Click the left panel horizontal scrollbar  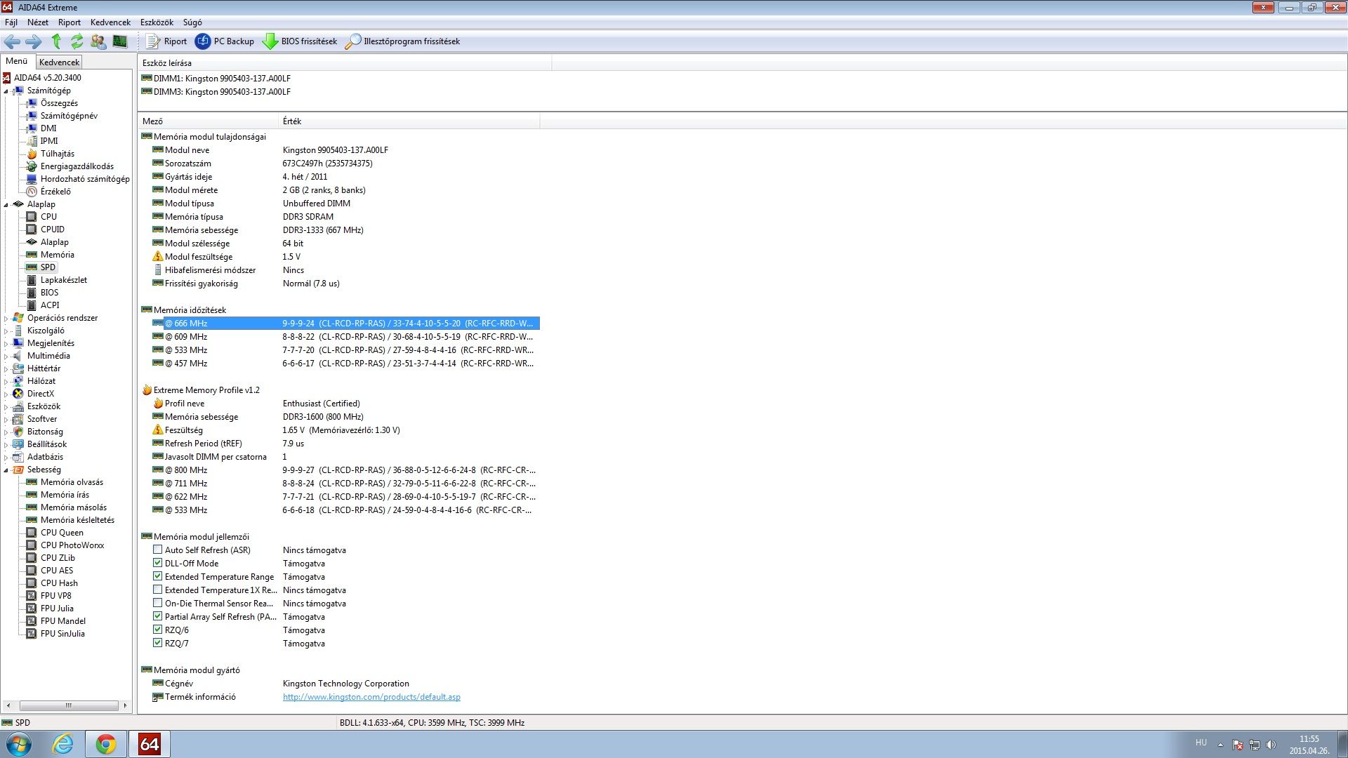coord(68,705)
